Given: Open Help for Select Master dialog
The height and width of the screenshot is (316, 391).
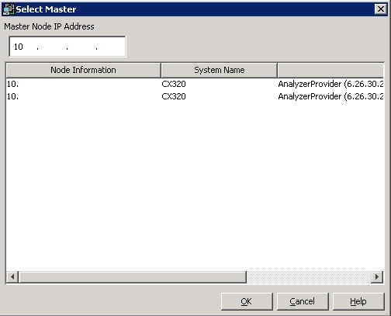Looking at the screenshot, I should tap(358, 301).
